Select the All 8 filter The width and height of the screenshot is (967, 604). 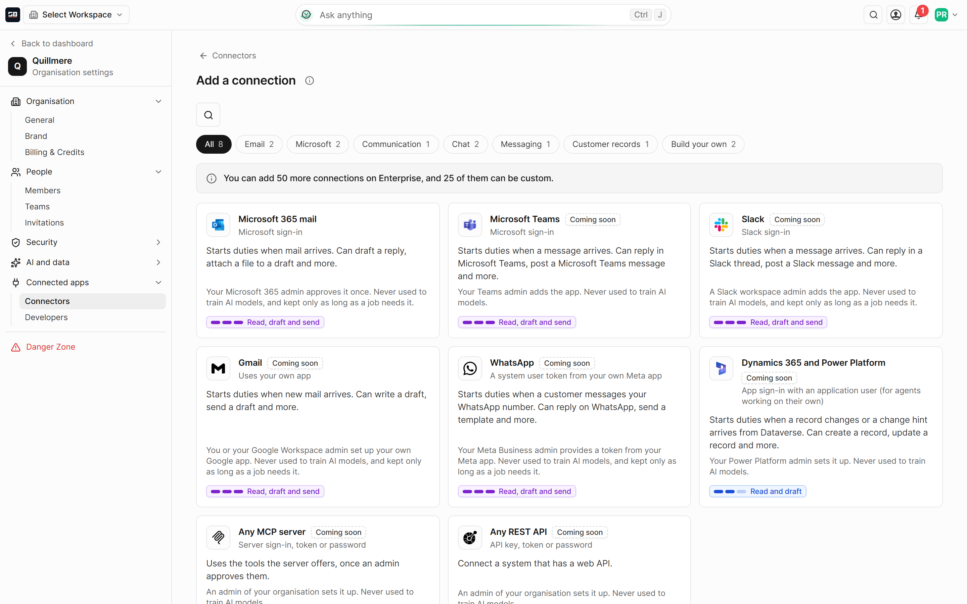(x=214, y=144)
